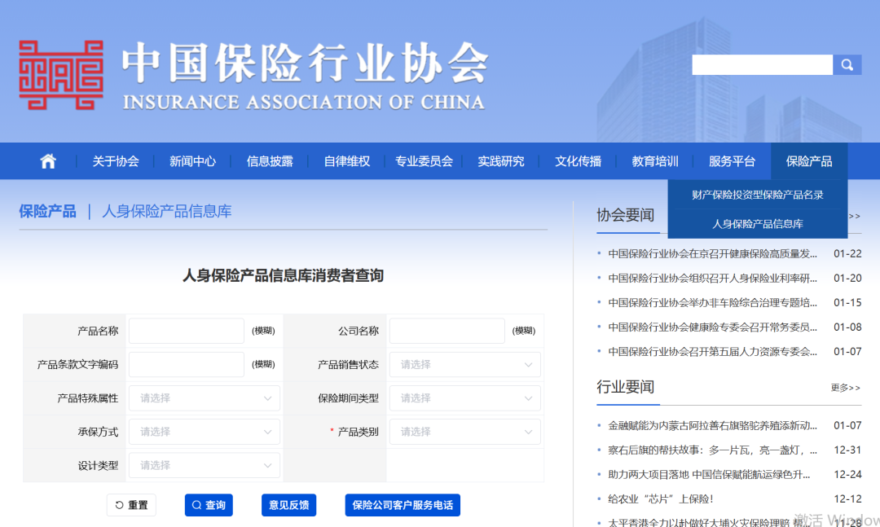Open the 文化传播 menu
This screenshot has width=880, height=527.
pyautogui.click(x=578, y=161)
